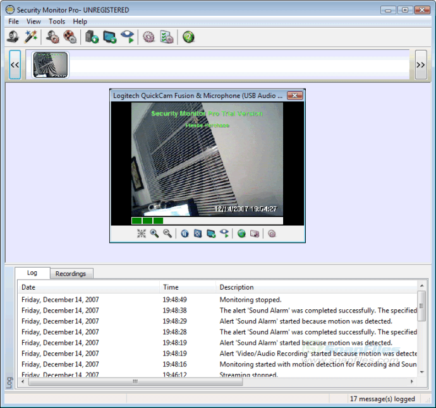
Task: Open the View menu
Action: (x=33, y=22)
